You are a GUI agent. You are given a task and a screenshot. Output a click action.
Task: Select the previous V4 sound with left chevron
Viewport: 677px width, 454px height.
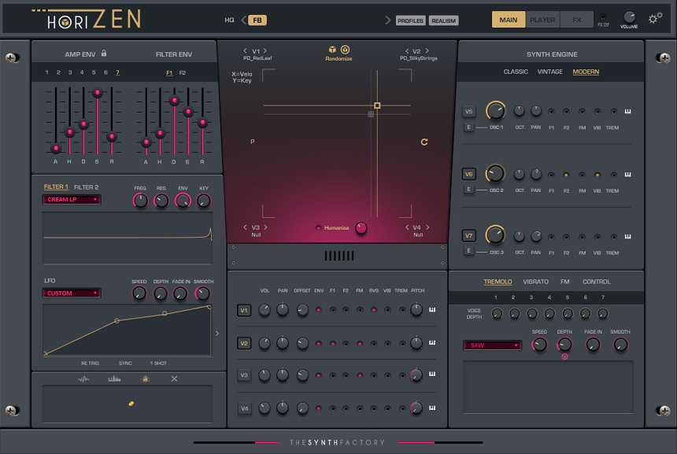point(407,227)
